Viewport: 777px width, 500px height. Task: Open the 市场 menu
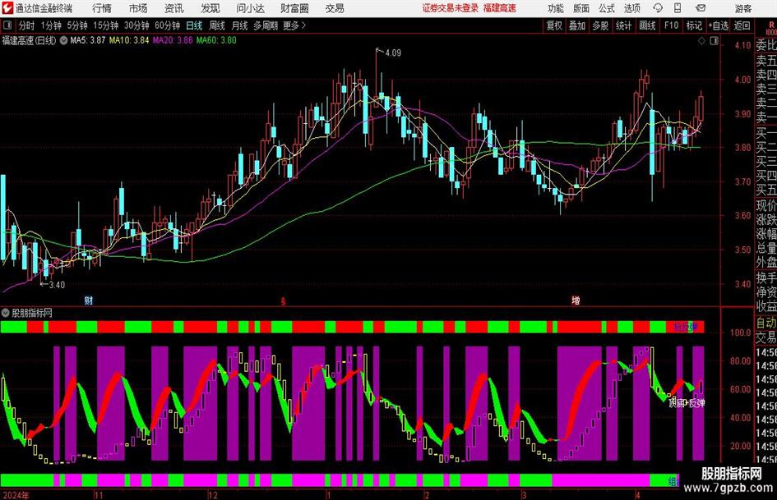pyautogui.click(x=138, y=8)
